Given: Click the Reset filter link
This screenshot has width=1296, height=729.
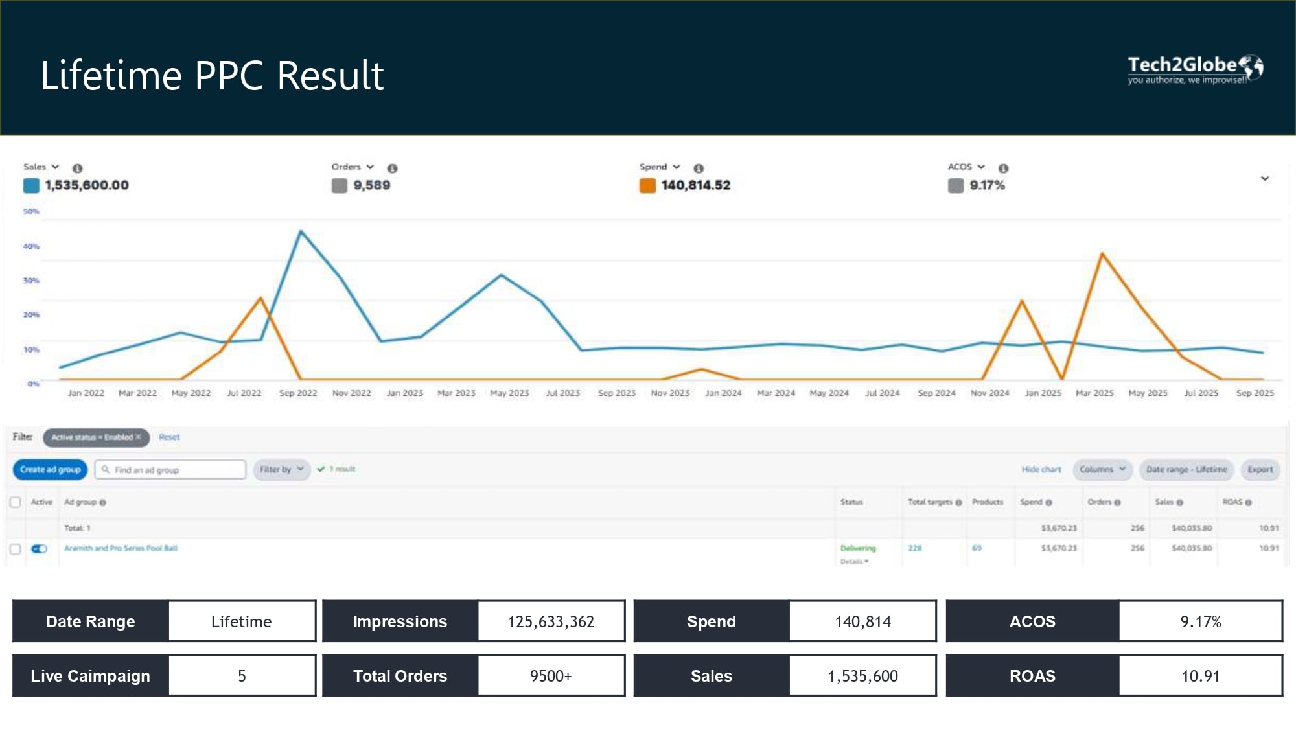Looking at the screenshot, I should [169, 437].
